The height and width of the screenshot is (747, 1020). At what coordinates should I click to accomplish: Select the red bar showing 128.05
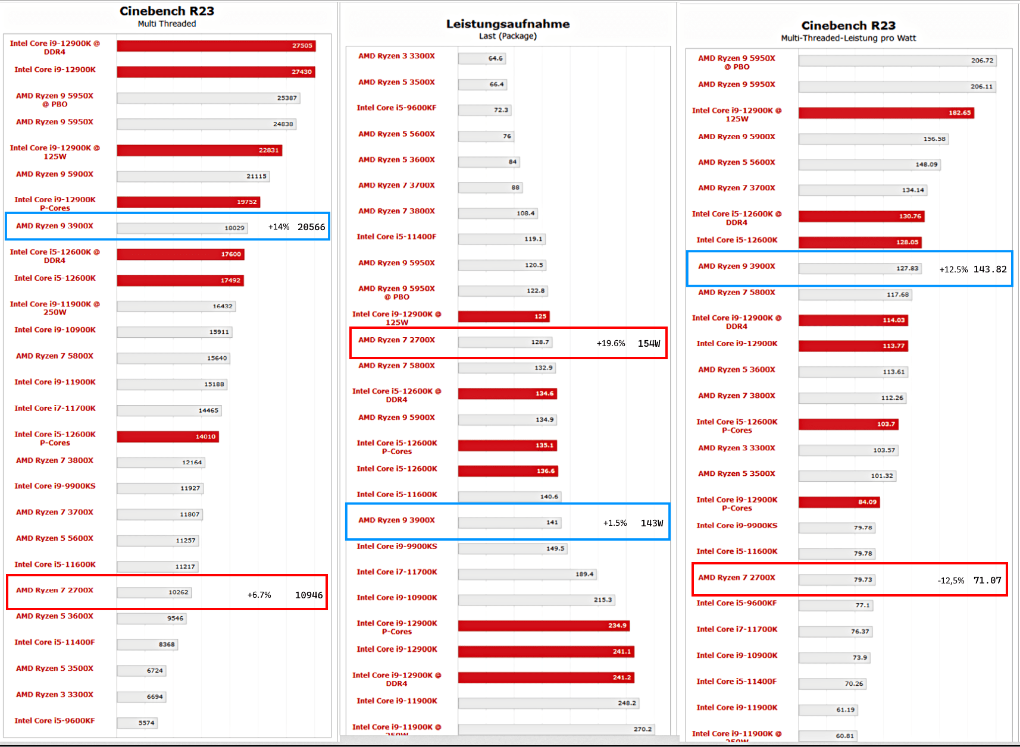pyautogui.click(x=860, y=243)
